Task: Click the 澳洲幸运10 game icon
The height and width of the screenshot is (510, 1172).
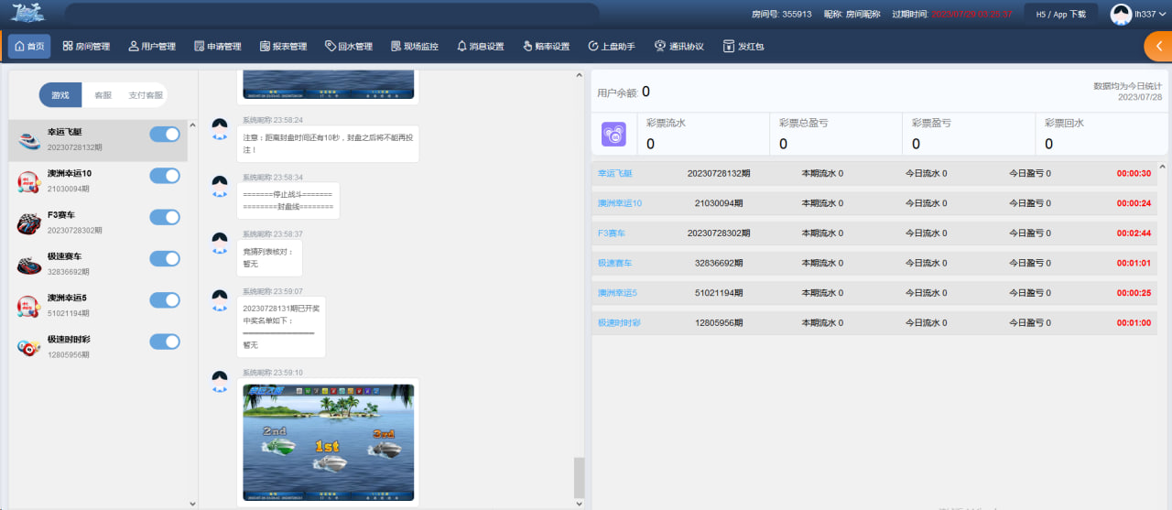Action: [x=28, y=181]
